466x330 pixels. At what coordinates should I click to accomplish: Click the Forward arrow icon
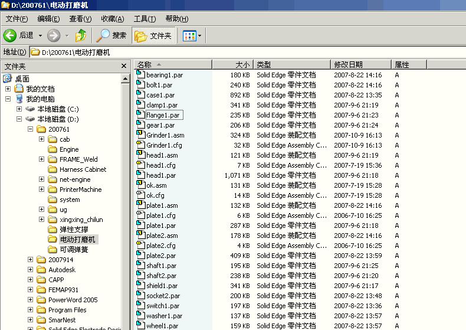pos(54,35)
